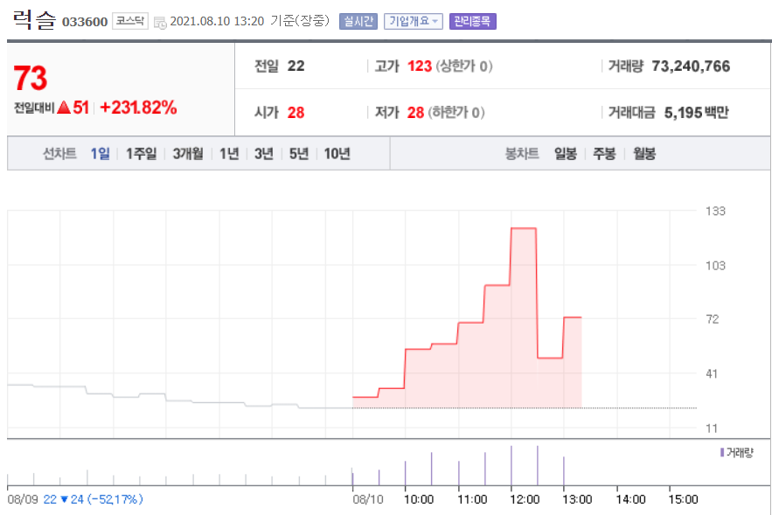
Task: Click the purple 거래량 legend marker
Action: [x=721, y=452]
